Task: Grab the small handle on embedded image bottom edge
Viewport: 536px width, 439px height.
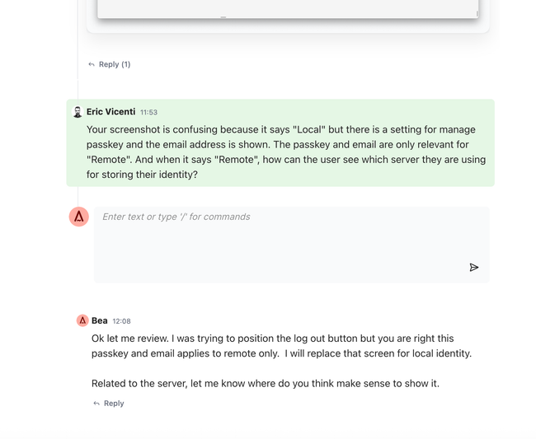Action: (223, 16)
